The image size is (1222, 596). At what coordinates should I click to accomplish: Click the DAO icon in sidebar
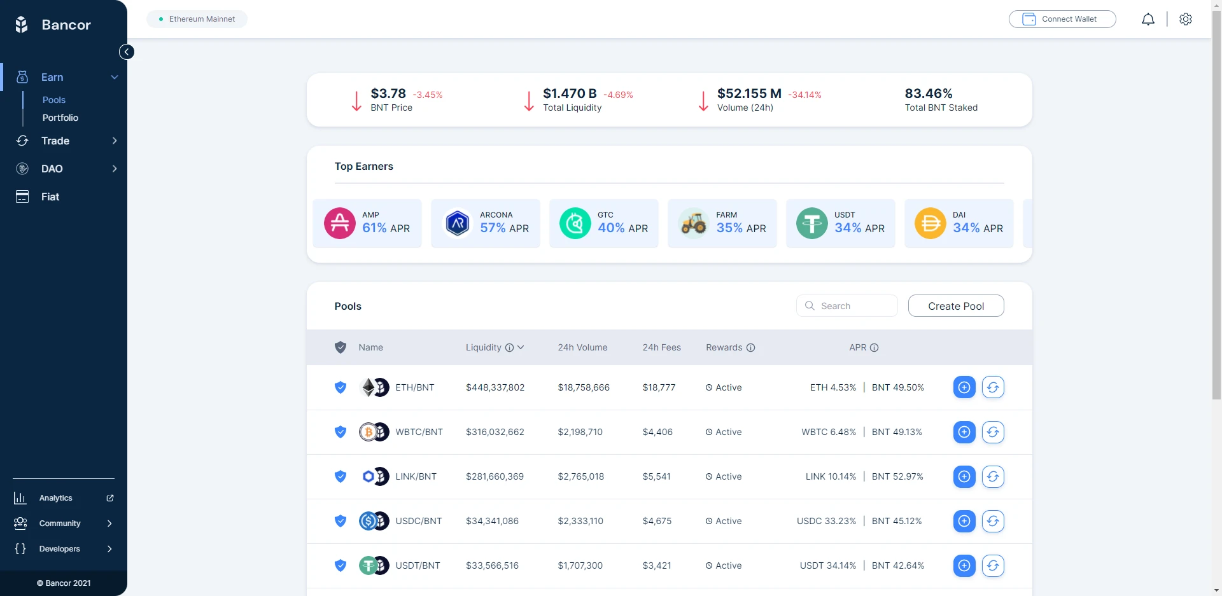[x=22, y=169]
